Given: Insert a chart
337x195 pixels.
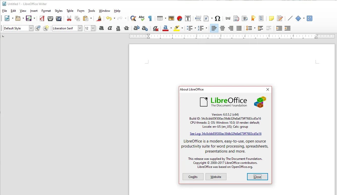Looking at the screenshot, I should [180, 18].
